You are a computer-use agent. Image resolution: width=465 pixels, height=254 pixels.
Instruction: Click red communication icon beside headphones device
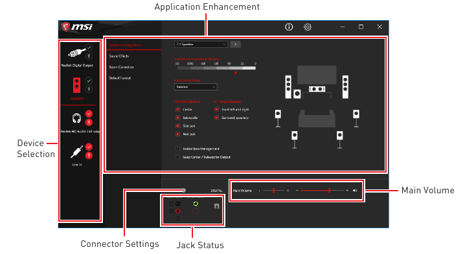89,122
